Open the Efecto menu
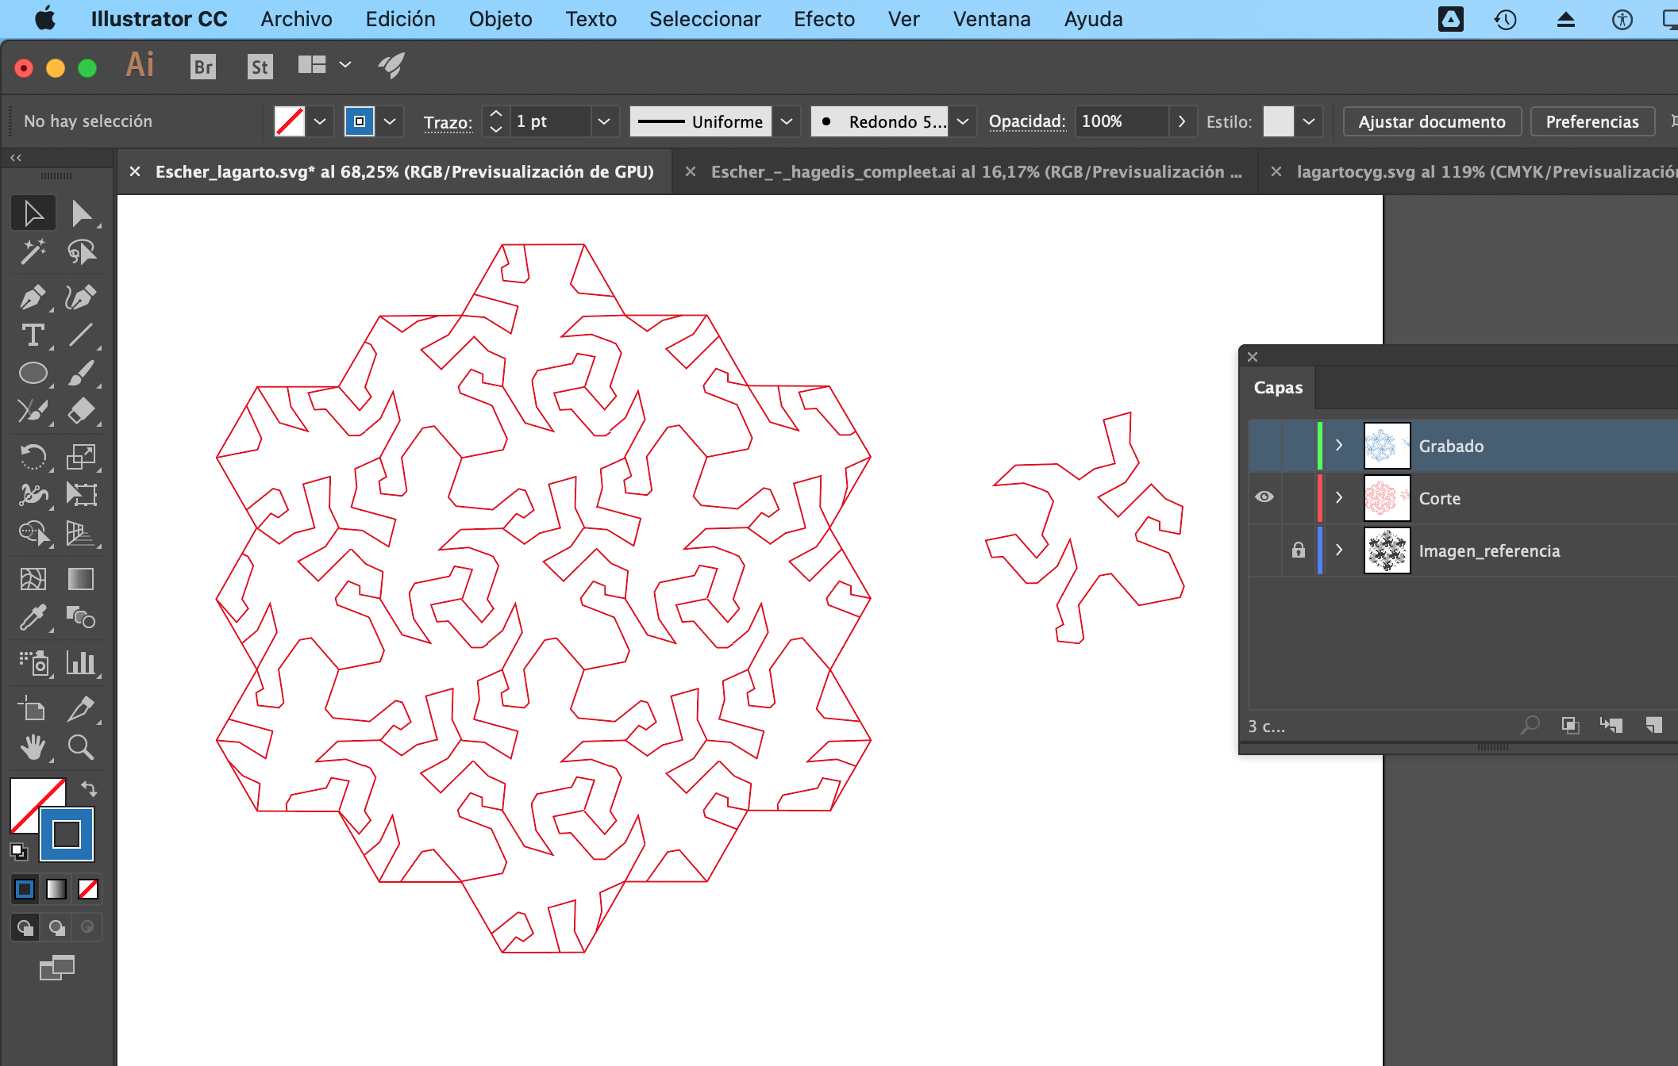 (824, 19)
